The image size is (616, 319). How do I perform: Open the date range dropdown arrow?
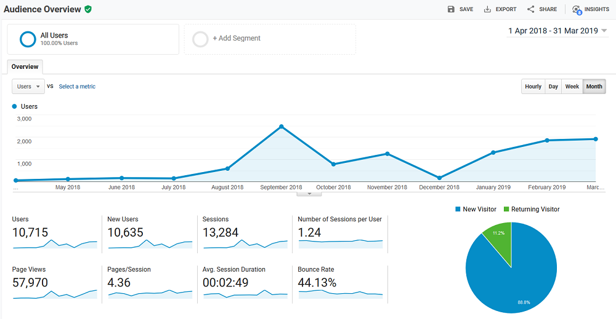click(x=604, y=31)
